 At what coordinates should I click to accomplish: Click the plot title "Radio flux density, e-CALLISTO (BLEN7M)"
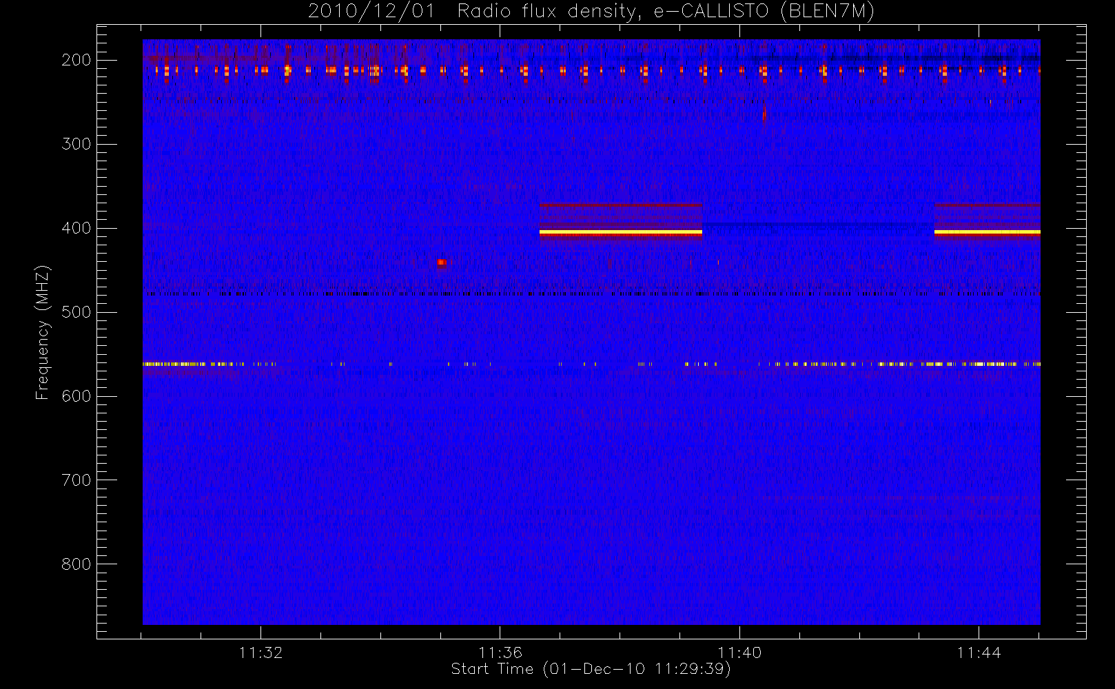666,12
